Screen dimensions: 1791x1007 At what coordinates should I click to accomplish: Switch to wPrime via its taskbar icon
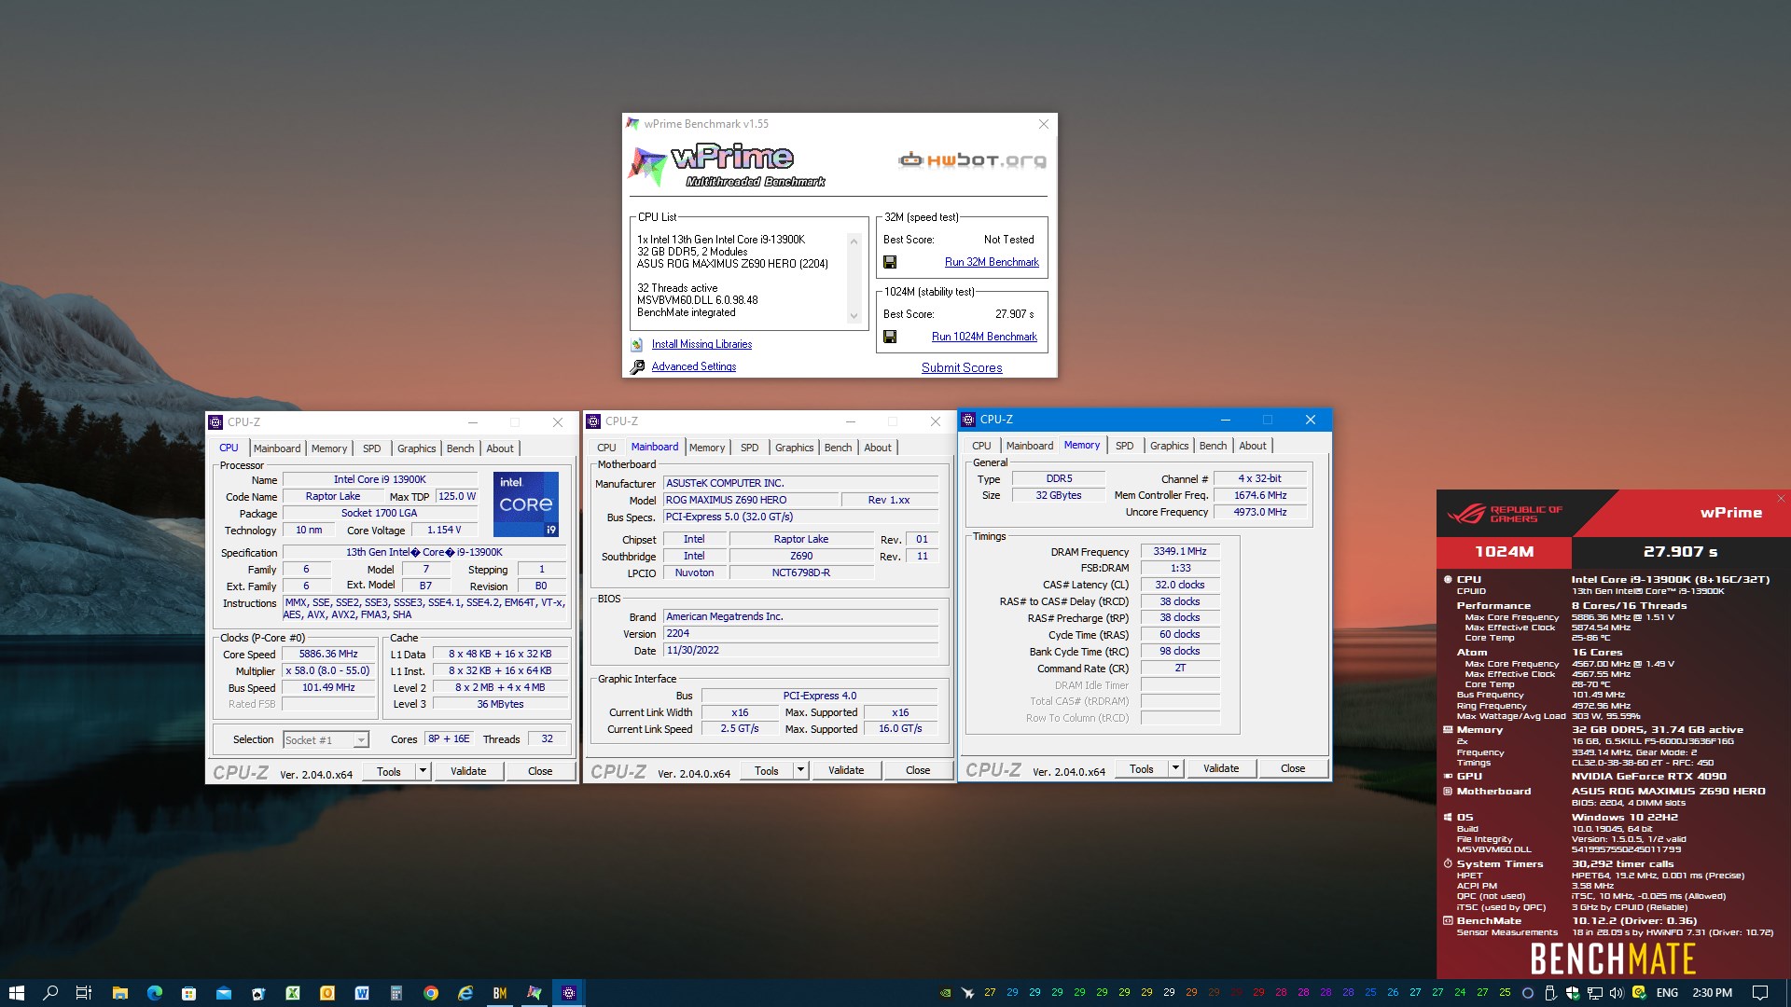point(534,993)
